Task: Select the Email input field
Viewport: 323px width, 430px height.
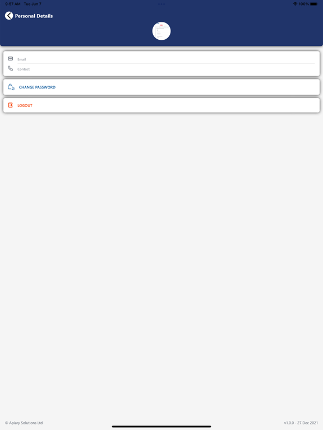Action: click(x=166, y=59)
